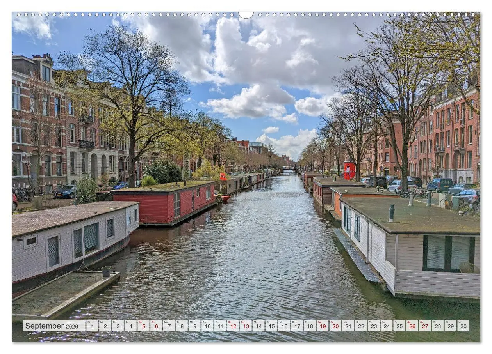This screenshot has height=354, width=492.
Task: Pick Friday date cell 11
Action: (x=220, y=326)
